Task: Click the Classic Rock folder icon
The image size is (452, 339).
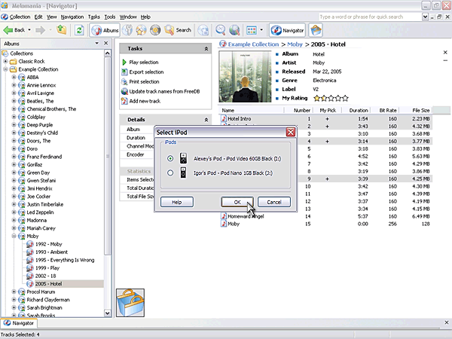Action: pos(14,62)
